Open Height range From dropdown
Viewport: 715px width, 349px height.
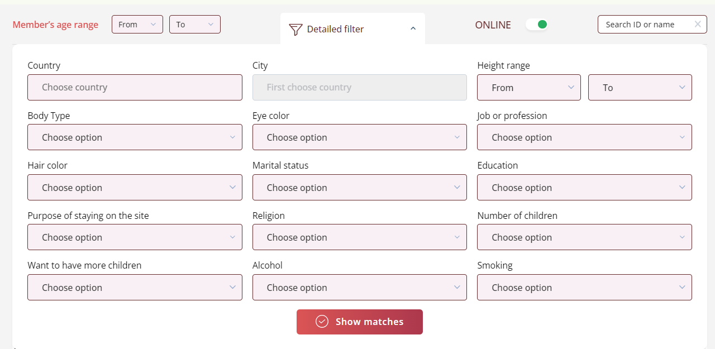[528, 88]
